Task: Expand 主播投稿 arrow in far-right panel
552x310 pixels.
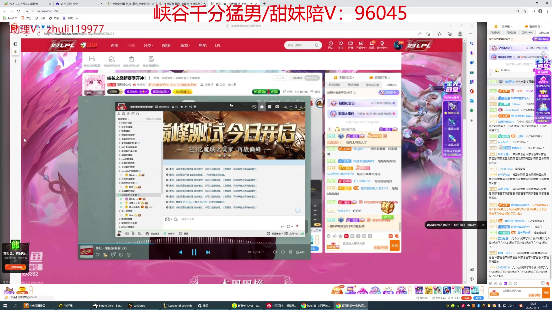Action: click(x=511, y=27)
